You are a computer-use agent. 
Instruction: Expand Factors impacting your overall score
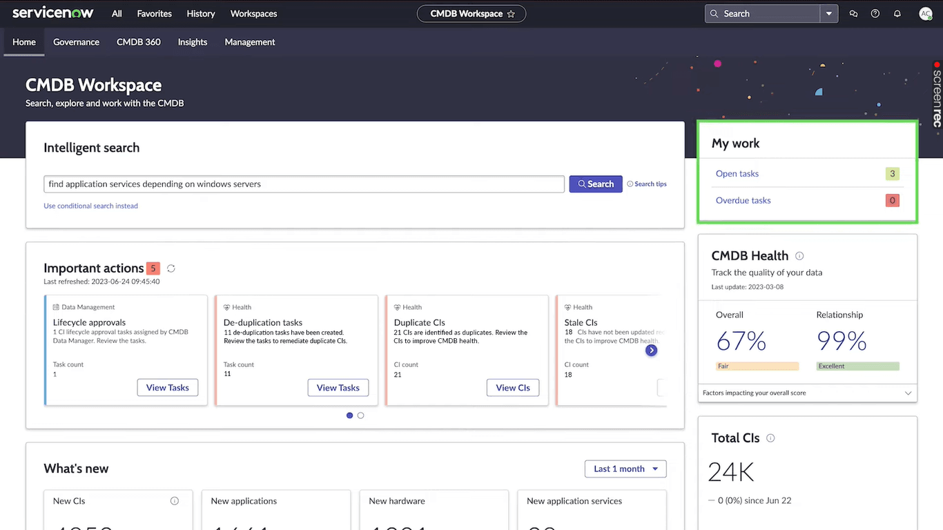pos(908,393)
